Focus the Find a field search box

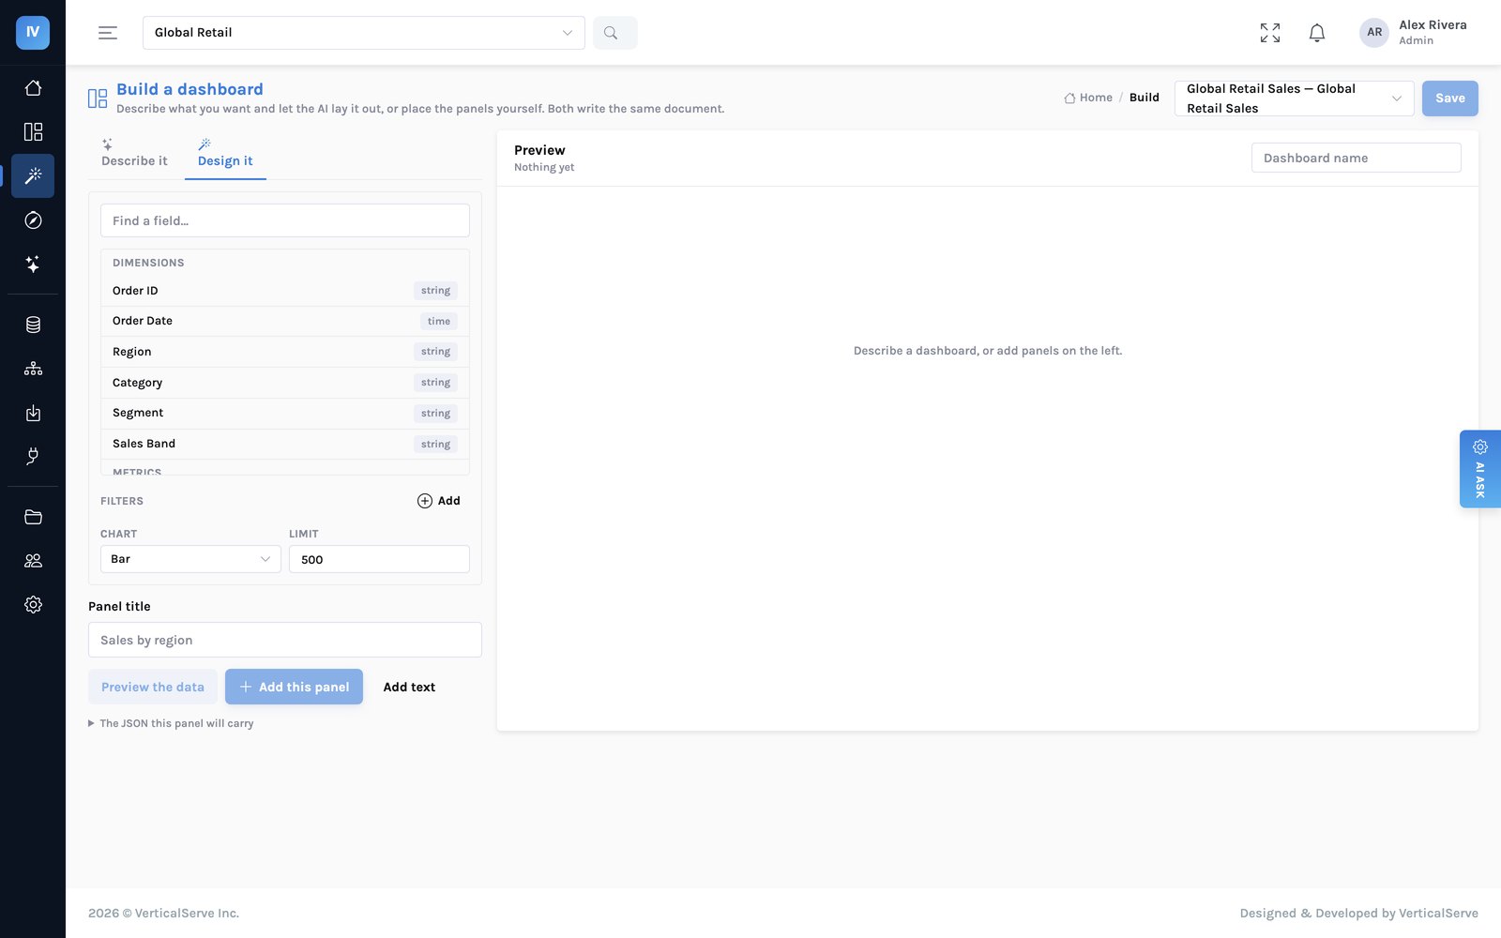click(x=285, y=220)
